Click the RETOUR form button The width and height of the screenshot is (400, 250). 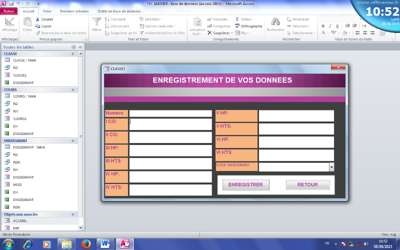pos(307,184)
